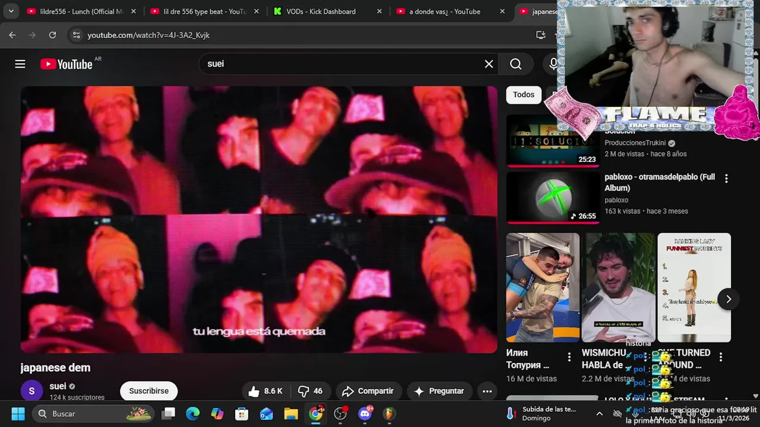
Task: Switch to 'a donde vas¿ - YouTube' tab
Action: click(451, 11)
